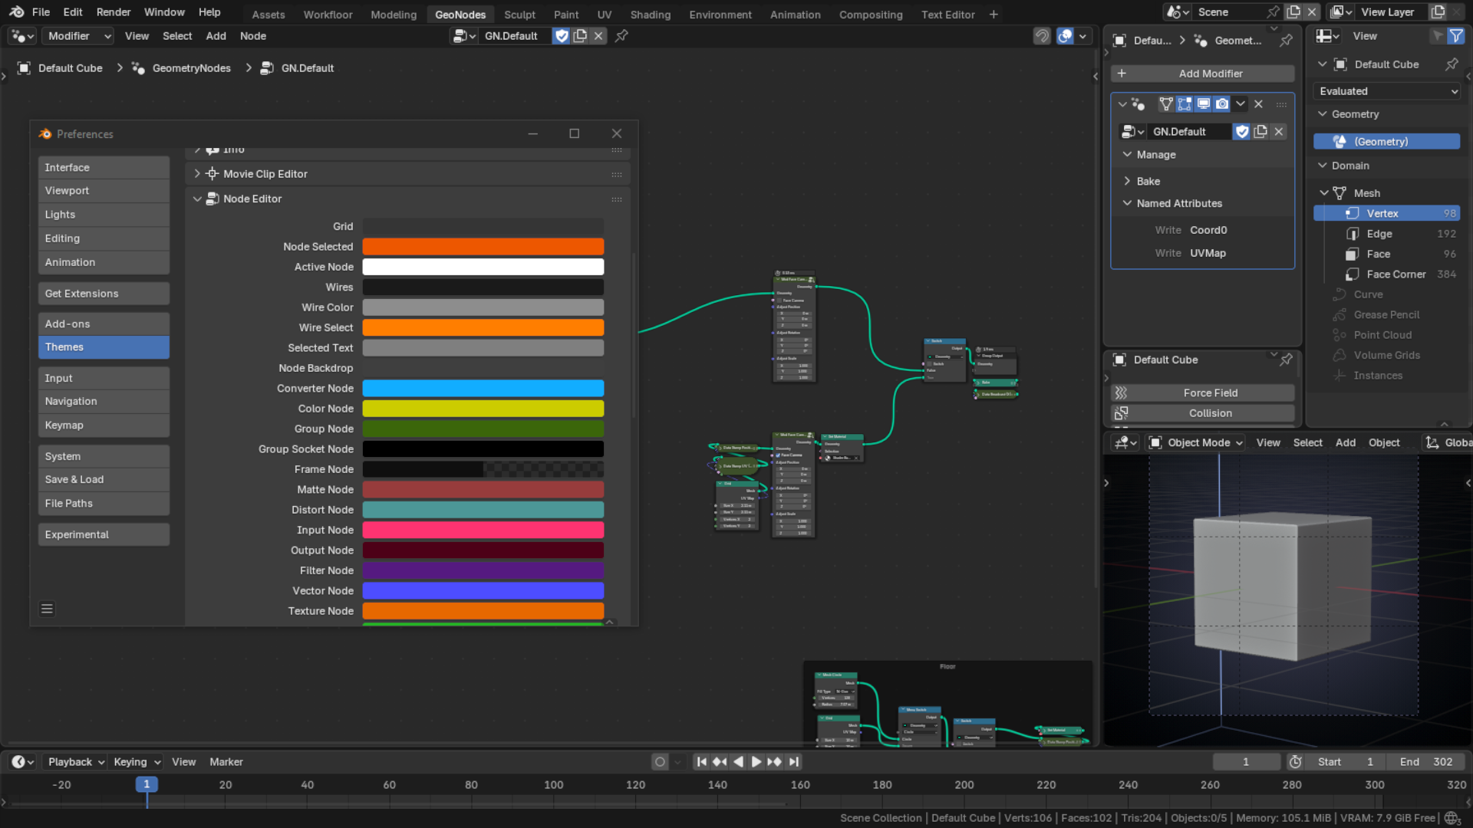The width and height of the screenshot is (1473, 828).
Task: Select Vertex domain in spreadsheet
Action: [x=1386, y=214]
